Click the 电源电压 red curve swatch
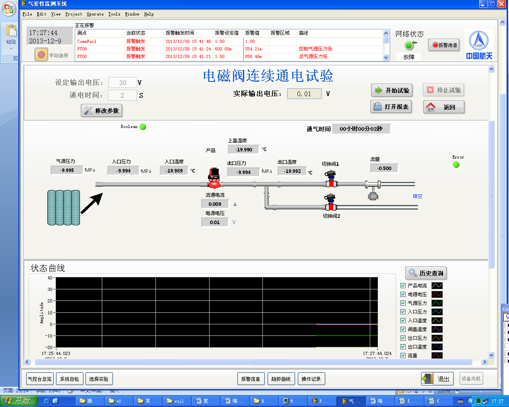This screenshot has height=407, width=509. 437,295
